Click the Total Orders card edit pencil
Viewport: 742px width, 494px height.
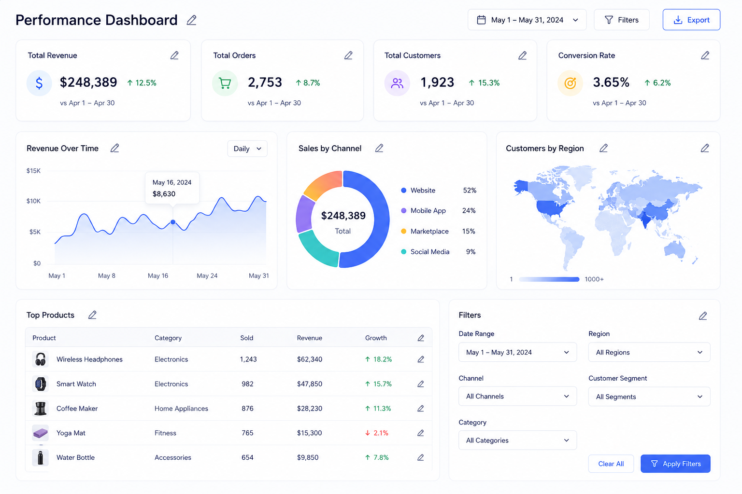click(x=348, y=55)
